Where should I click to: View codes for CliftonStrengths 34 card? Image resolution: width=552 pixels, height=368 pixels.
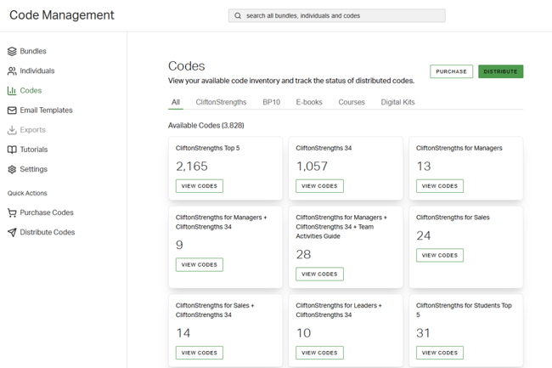[x=319, y=186]
